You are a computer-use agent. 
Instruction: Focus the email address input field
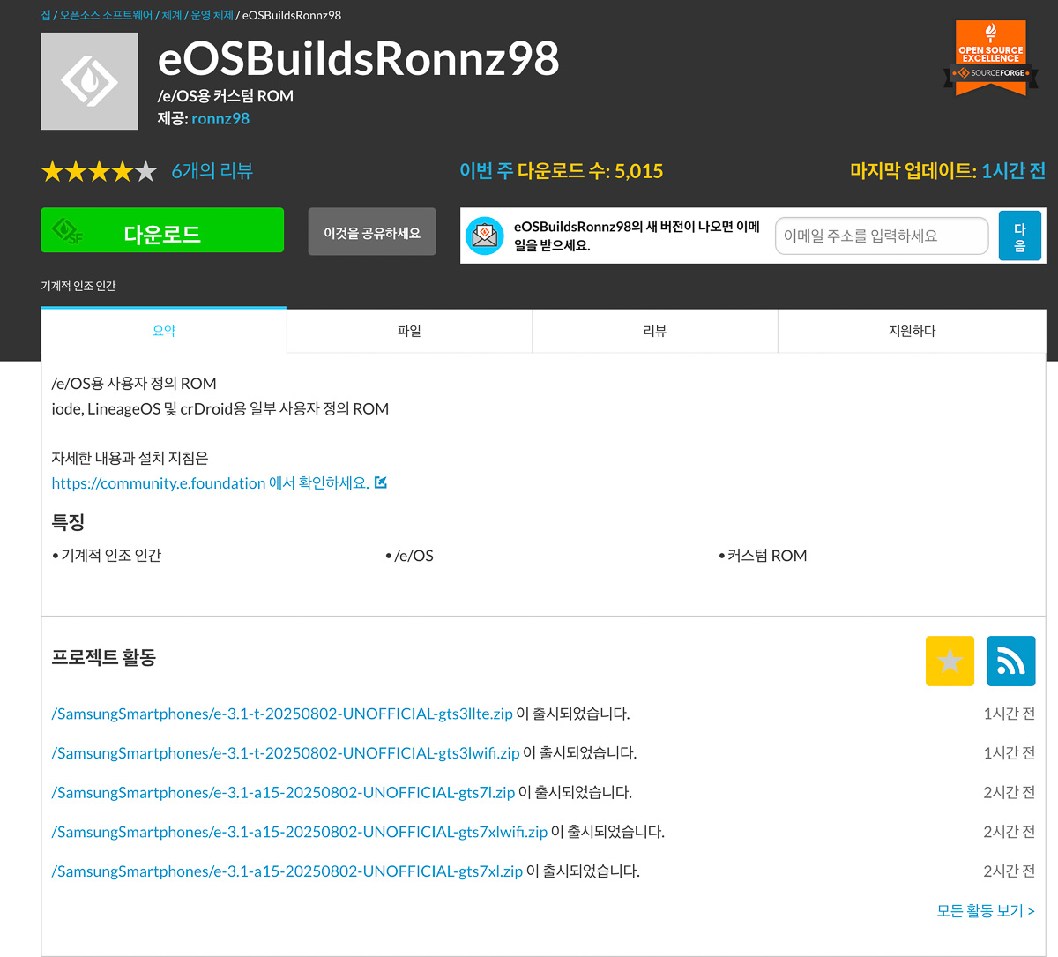[882, 236]
